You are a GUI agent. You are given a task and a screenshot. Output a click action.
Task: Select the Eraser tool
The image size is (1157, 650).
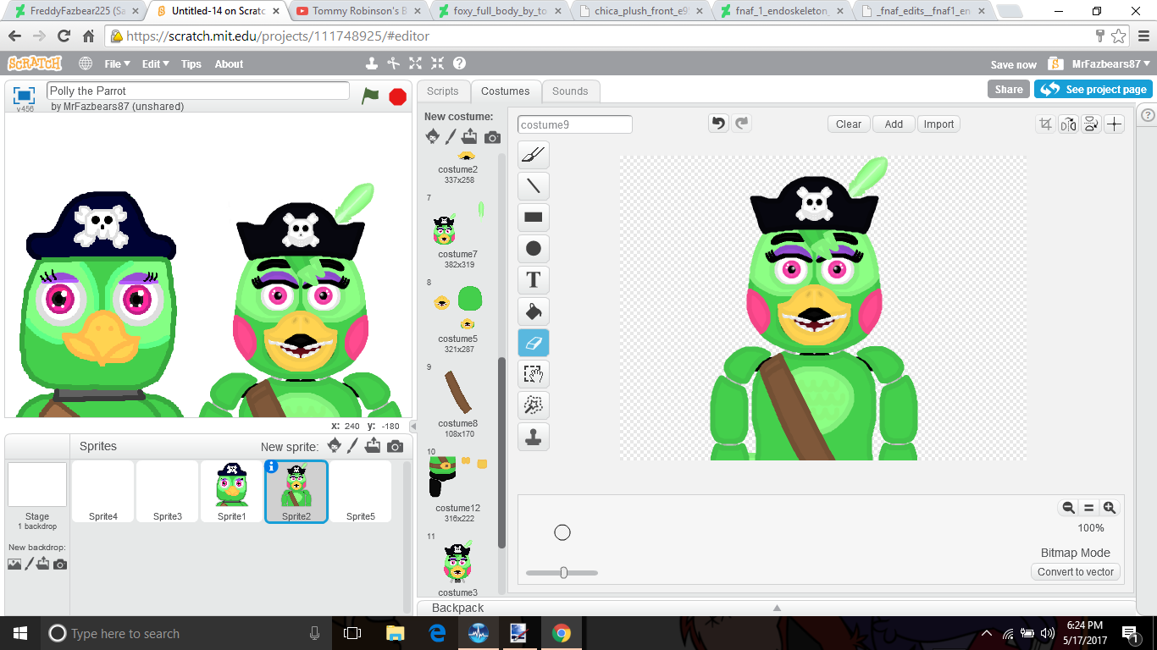point(533,342)
